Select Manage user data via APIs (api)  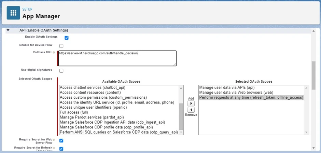click(227, 88)
